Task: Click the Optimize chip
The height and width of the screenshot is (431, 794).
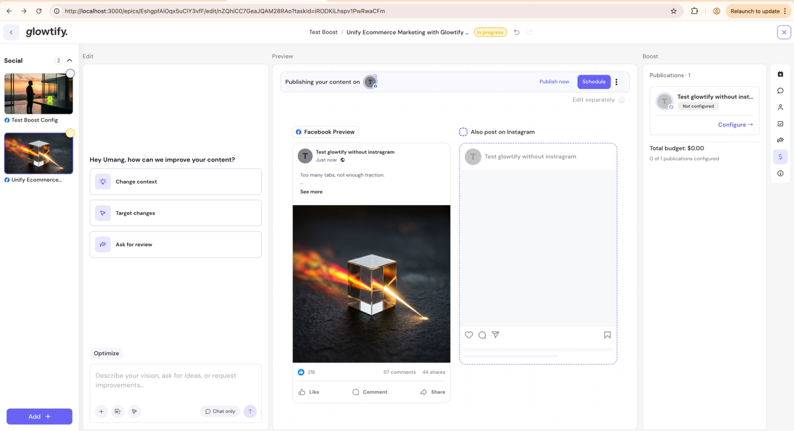Action: coord(106,353)
